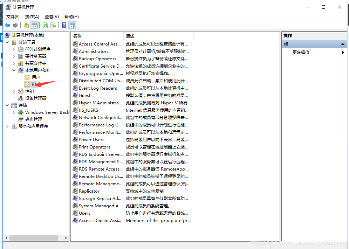Toggle the action pane visibility
Image resolution: width=349 pixels, height=249 pixels.
point(72,25)
